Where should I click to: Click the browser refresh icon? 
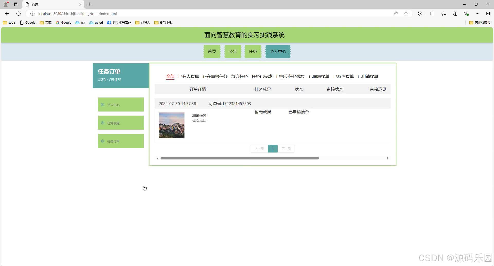(x=18, y=14)
